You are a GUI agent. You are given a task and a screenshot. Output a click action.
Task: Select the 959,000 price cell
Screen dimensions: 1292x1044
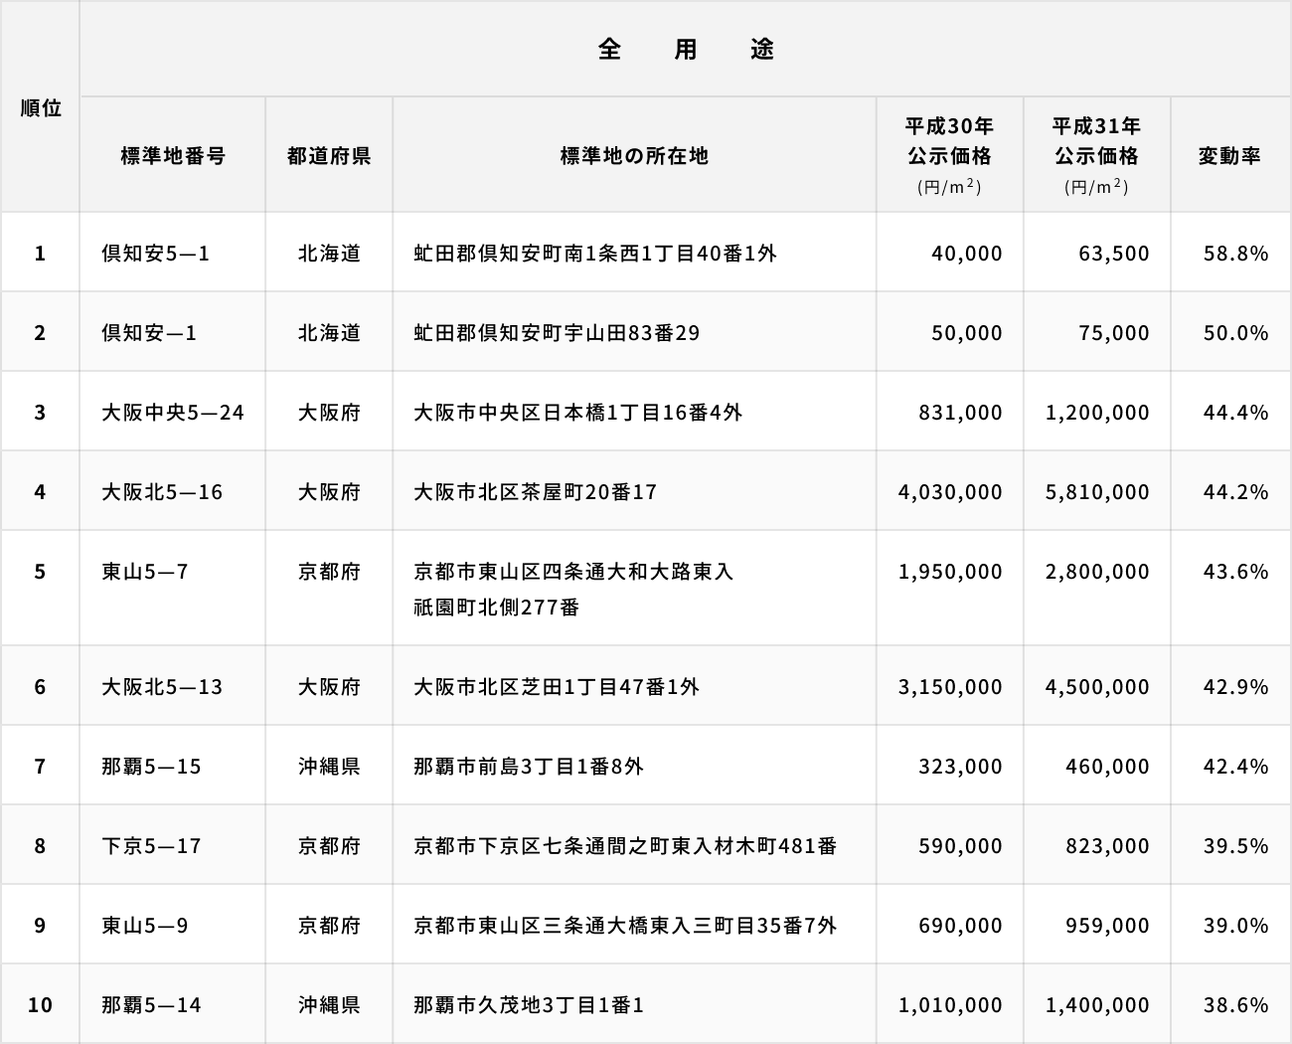click(1106, 926)
